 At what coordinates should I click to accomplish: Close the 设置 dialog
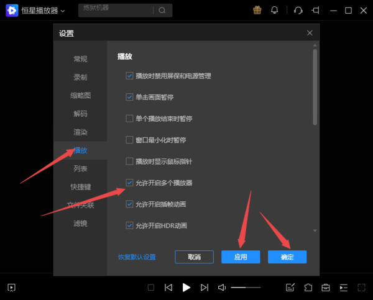pyautogui.click(x=310, y=33)
